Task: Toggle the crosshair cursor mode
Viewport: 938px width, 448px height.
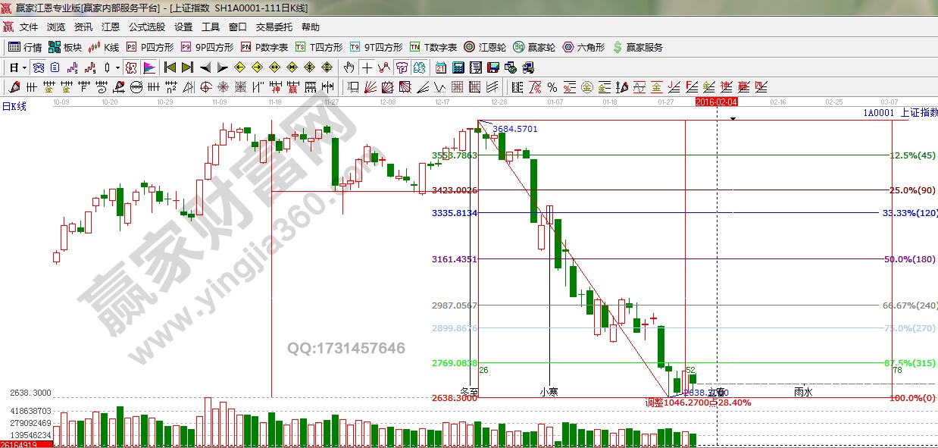Action: tap(367, 67)
